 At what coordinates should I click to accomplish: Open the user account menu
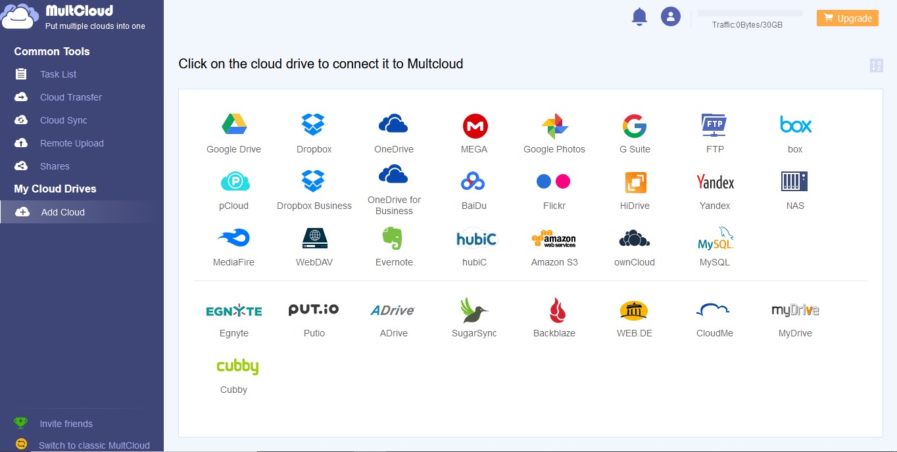point(671,16)
